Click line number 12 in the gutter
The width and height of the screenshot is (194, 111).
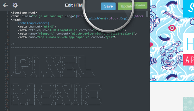(x=7, y=51)
